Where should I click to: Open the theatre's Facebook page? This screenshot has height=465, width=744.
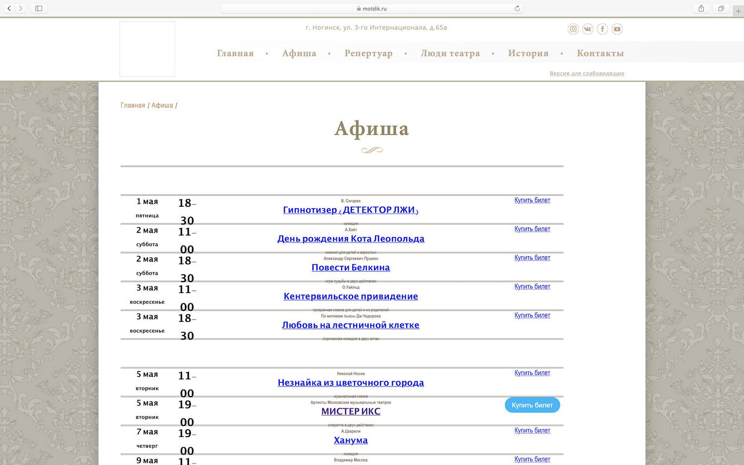603,29
